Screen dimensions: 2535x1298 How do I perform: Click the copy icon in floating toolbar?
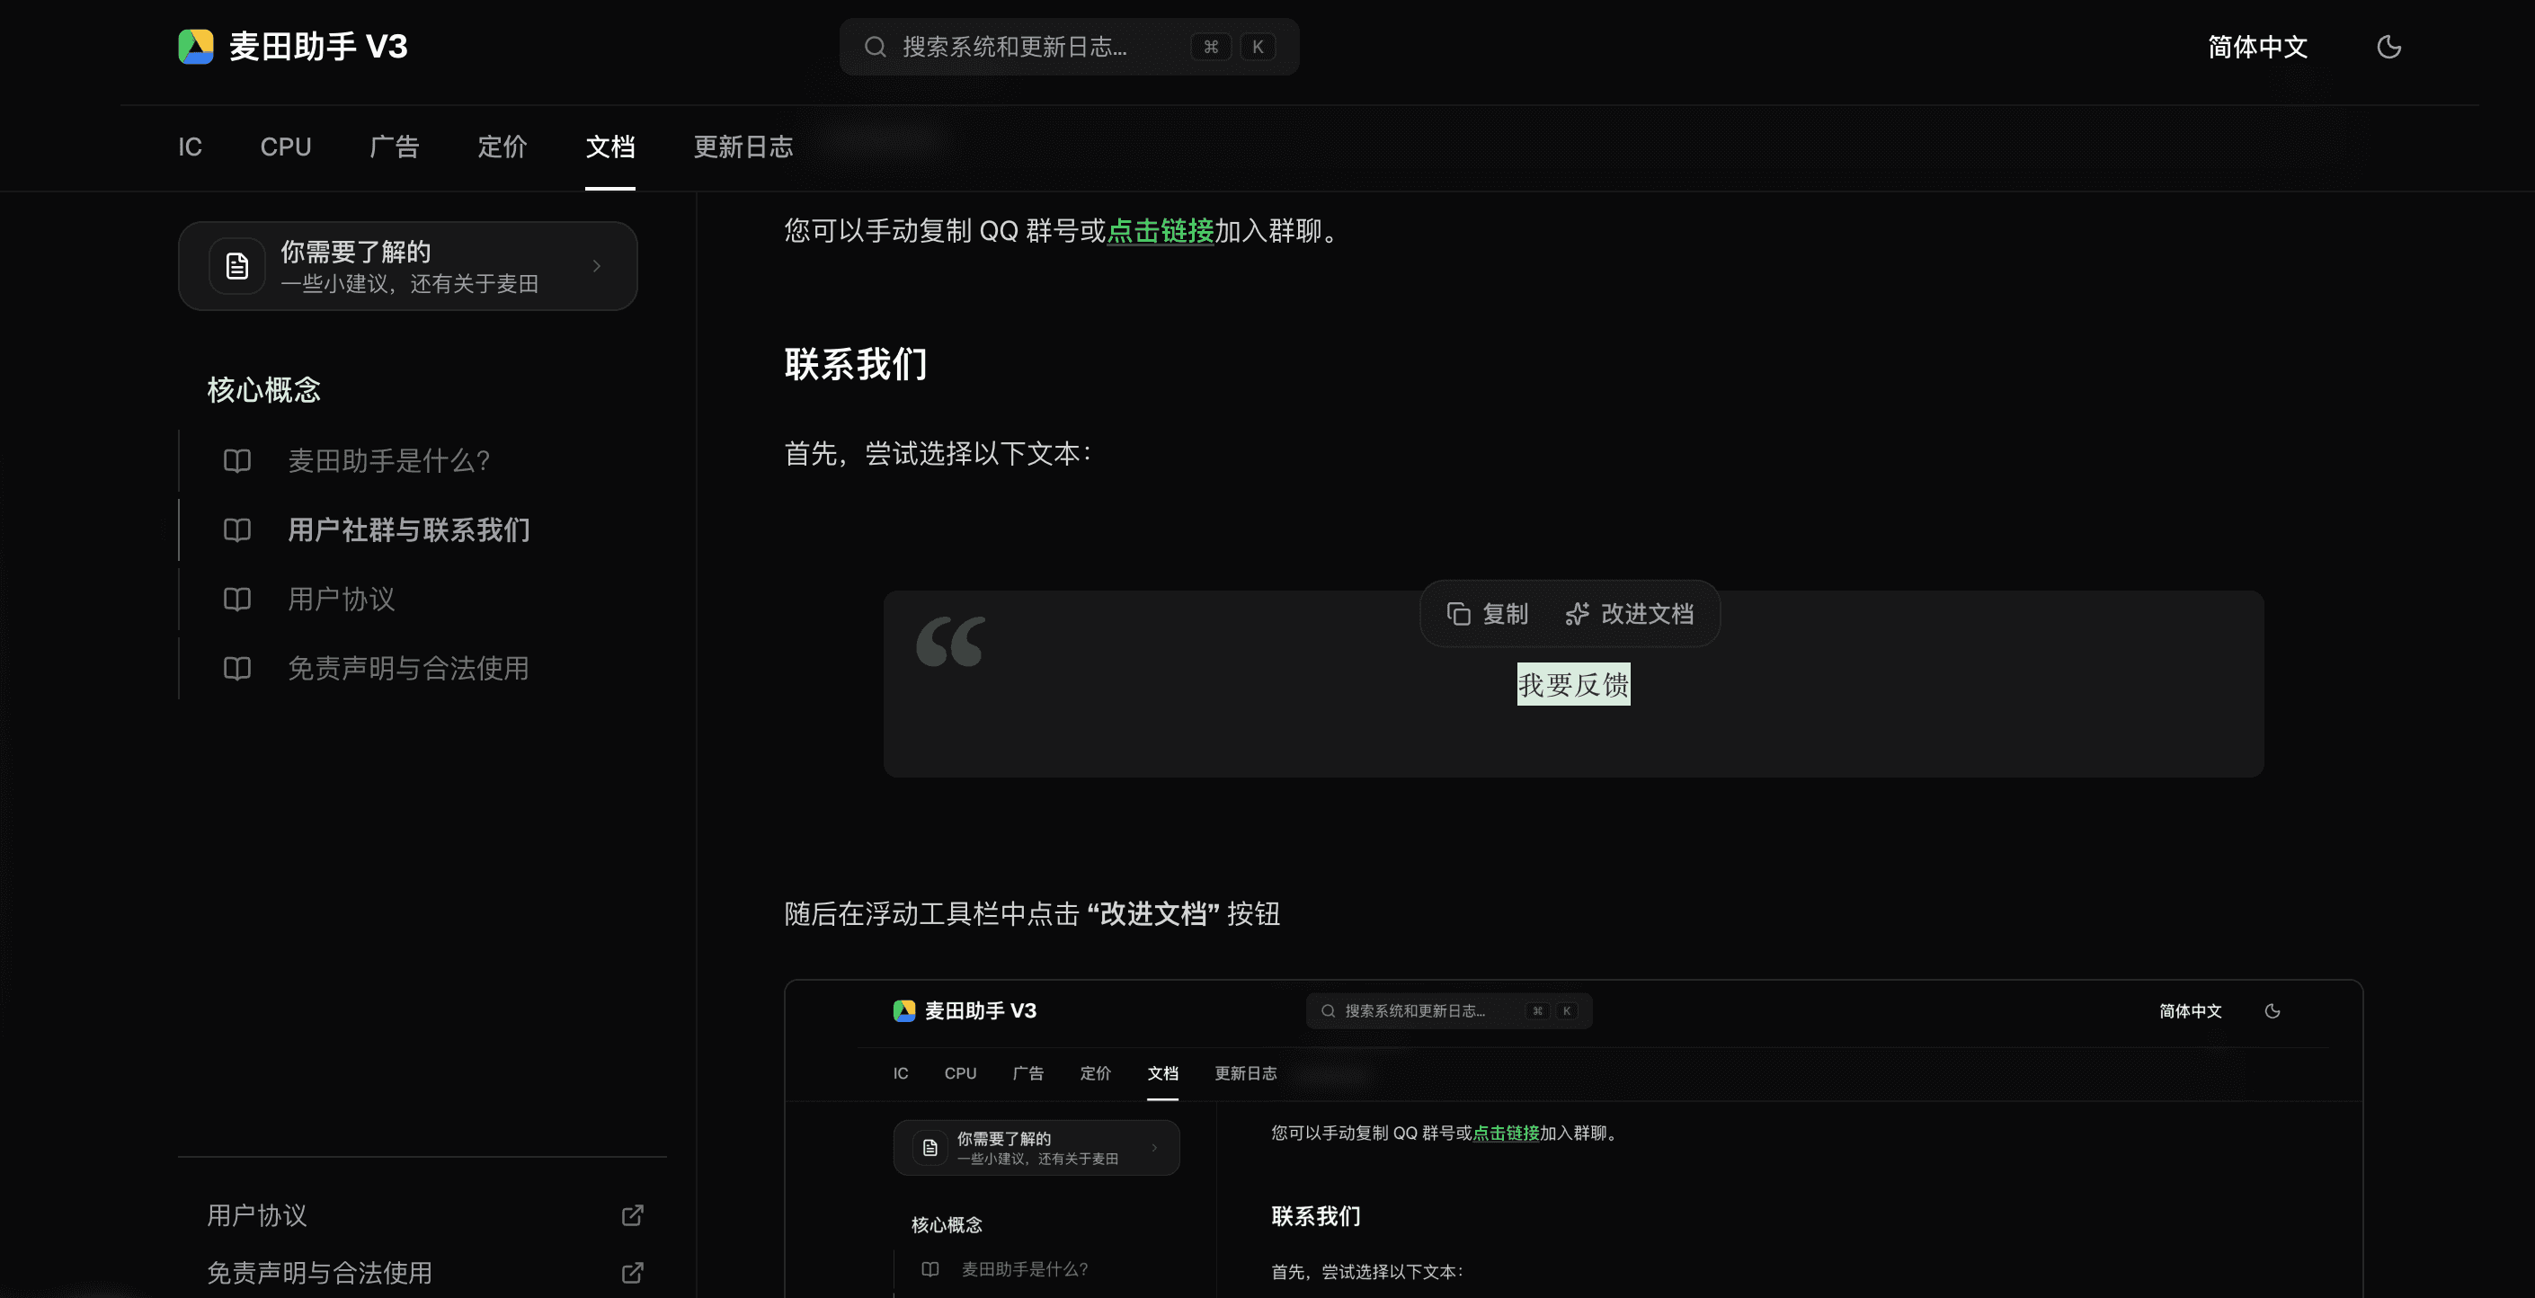point(1458,614)
